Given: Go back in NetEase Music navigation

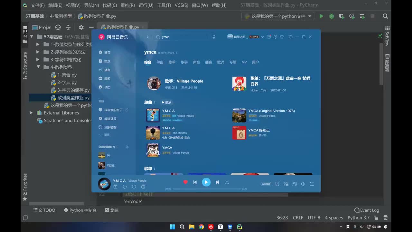Looking at the screenshot, I should [147, 37].
